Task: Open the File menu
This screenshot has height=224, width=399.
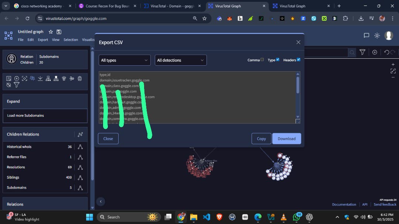Action: click(x=21, y=39)
